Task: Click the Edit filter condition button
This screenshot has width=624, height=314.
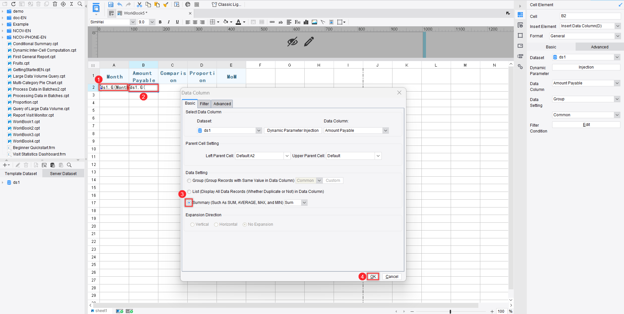Action: click(586, 125)
